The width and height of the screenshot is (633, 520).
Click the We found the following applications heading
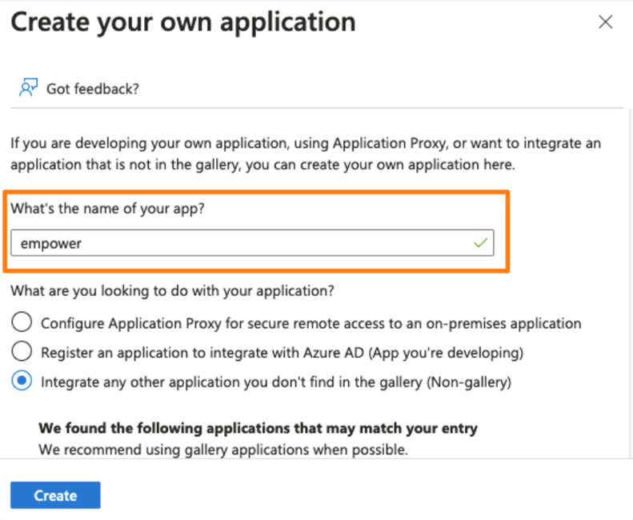(258, 428)
